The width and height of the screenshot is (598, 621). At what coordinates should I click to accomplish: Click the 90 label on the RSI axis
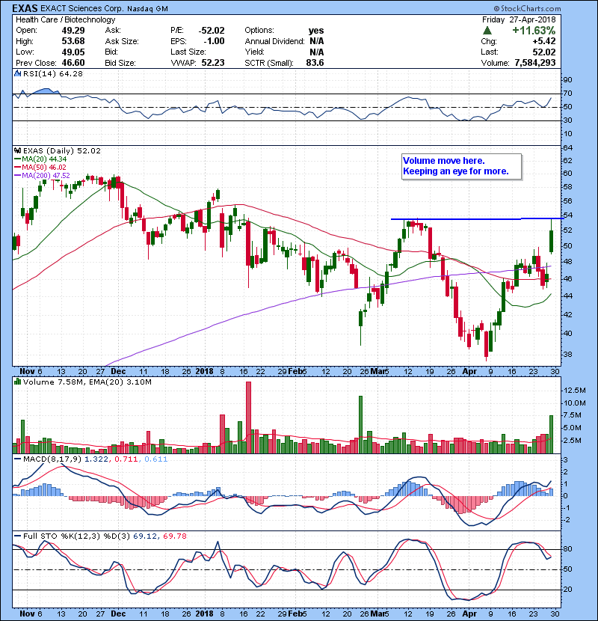567,80
